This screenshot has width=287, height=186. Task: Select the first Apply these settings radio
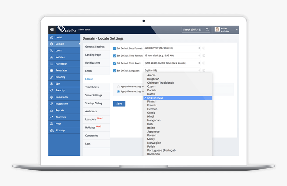[x=118, y=87]
